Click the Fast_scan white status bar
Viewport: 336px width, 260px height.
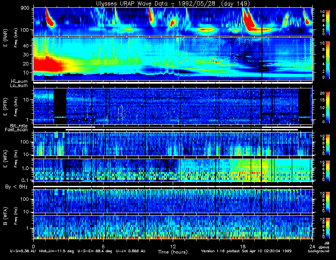coord(182,130)
